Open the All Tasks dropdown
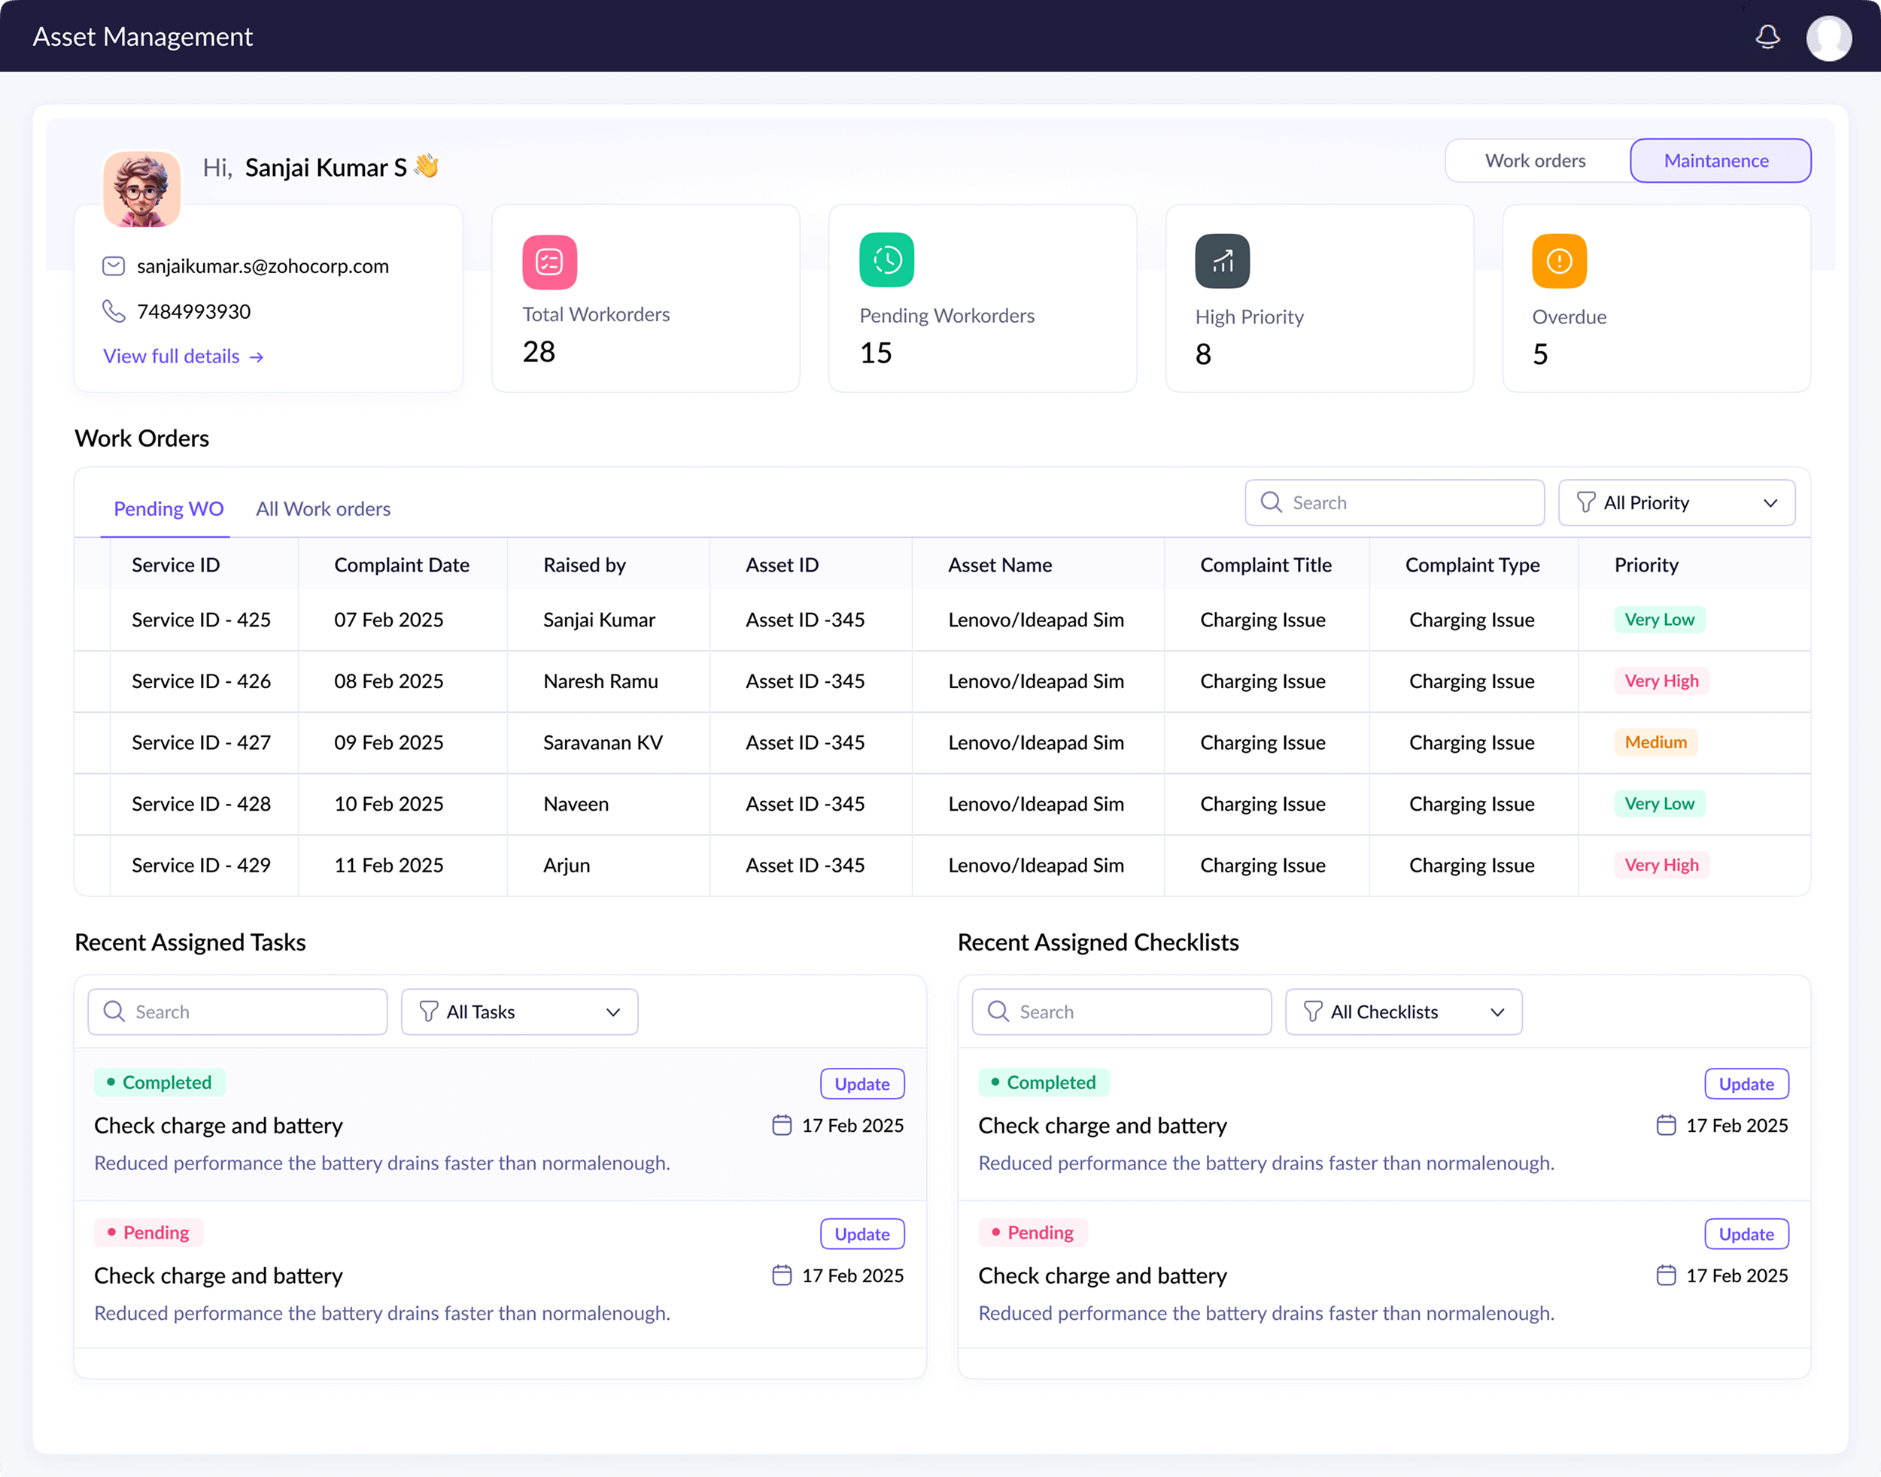This screenshot has width=1881, height=1477. [x=519, y=1011]
